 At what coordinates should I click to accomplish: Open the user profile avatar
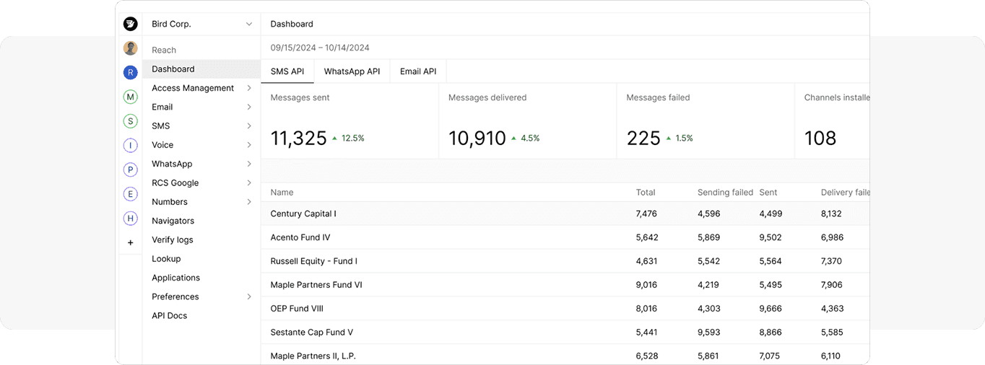coord(130,48)
